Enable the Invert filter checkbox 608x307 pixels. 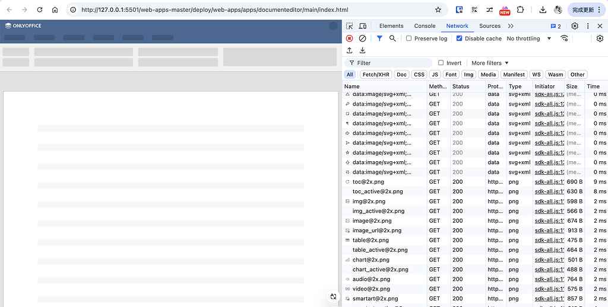click(441, 63)
